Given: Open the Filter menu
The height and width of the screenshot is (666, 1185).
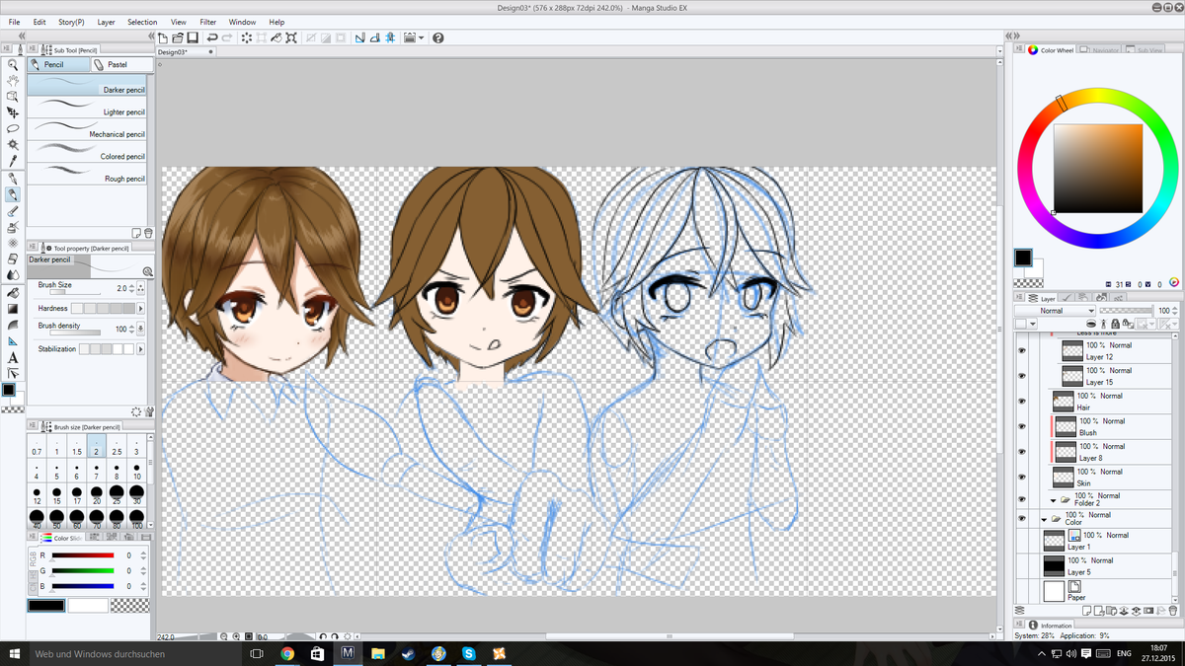Looking at the screenshot, I should tap(208, 22).
